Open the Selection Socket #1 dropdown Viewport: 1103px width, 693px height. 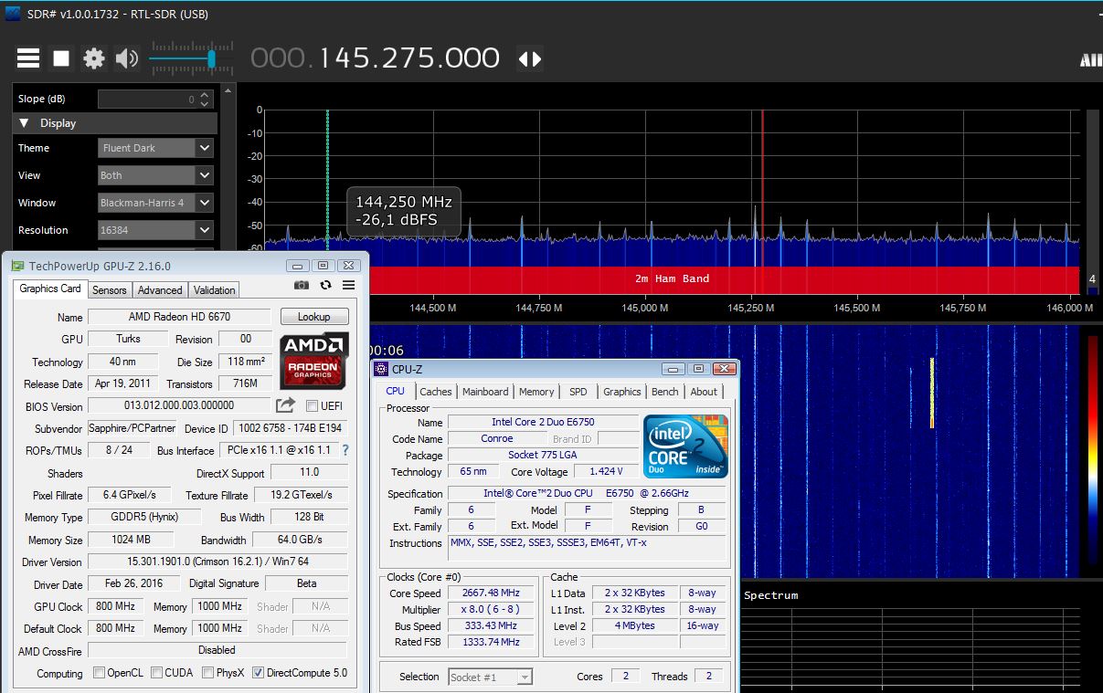click(x=491, y=677)
